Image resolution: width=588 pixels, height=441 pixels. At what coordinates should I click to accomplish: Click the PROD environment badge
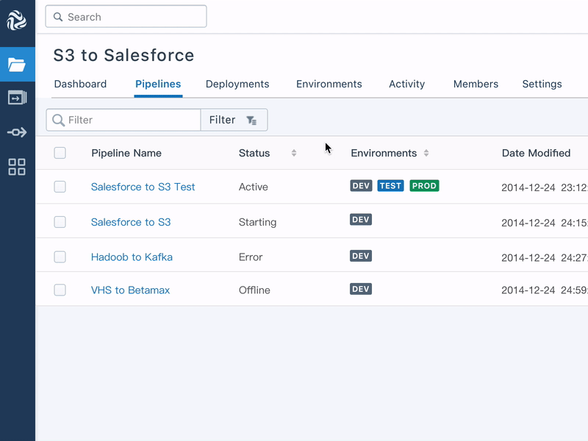tap(424, 186)
